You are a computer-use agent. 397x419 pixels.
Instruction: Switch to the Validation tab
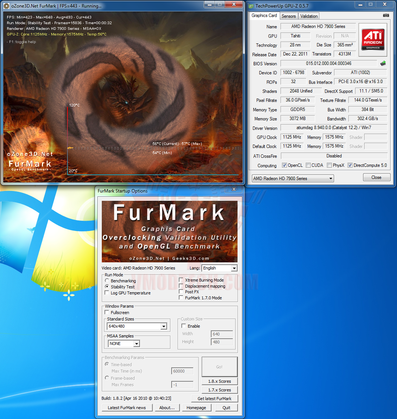point(309,16)
